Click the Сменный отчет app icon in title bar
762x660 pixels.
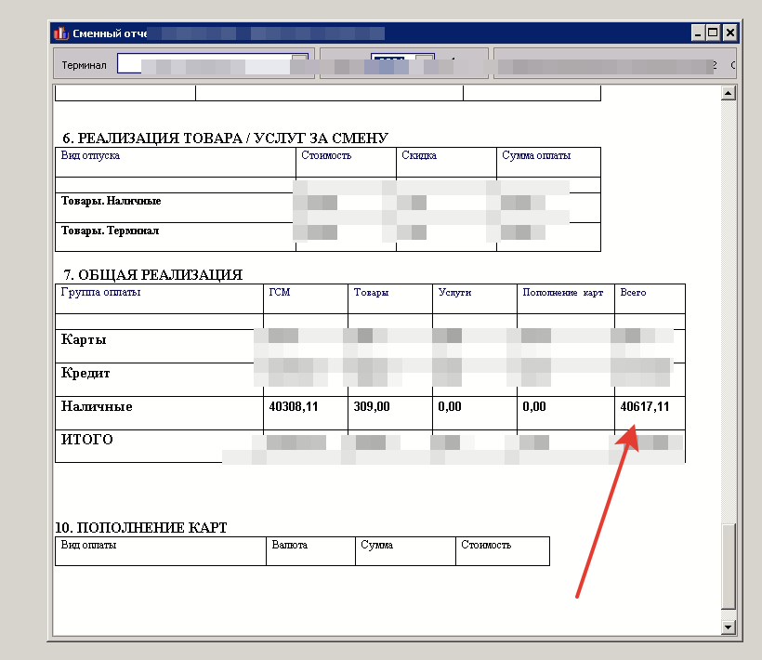61,33
